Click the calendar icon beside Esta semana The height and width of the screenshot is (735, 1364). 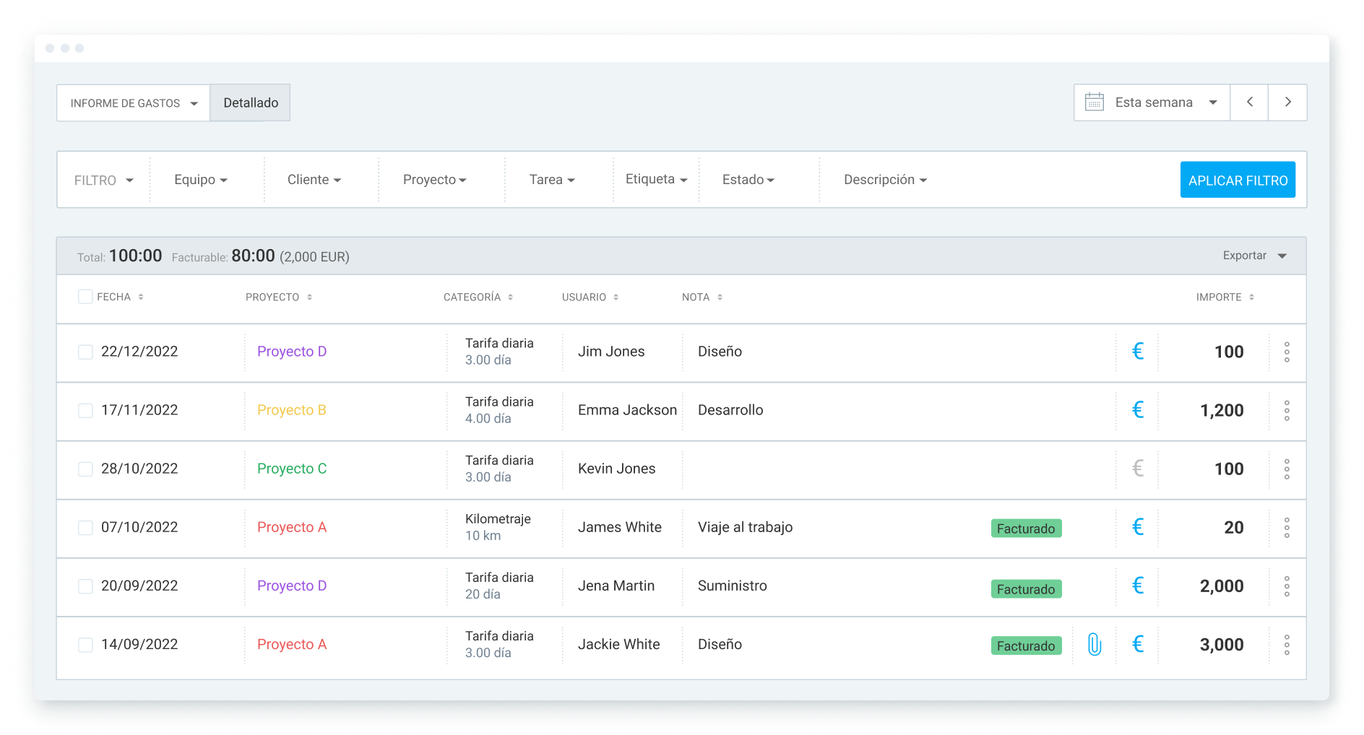(1095, 103)
